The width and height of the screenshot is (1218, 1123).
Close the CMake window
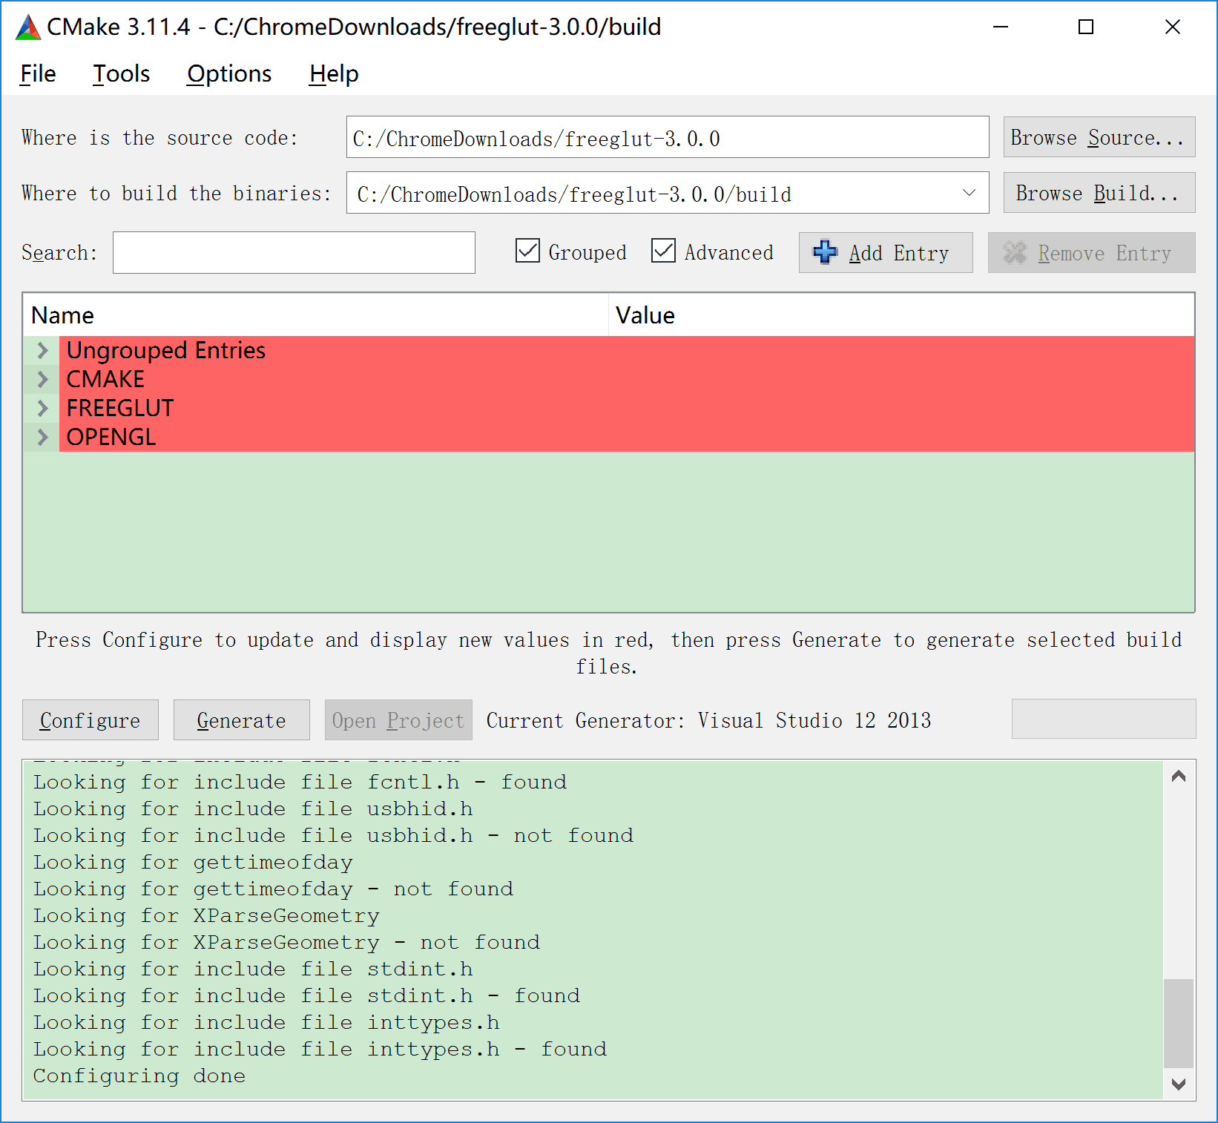(1173, 27)
